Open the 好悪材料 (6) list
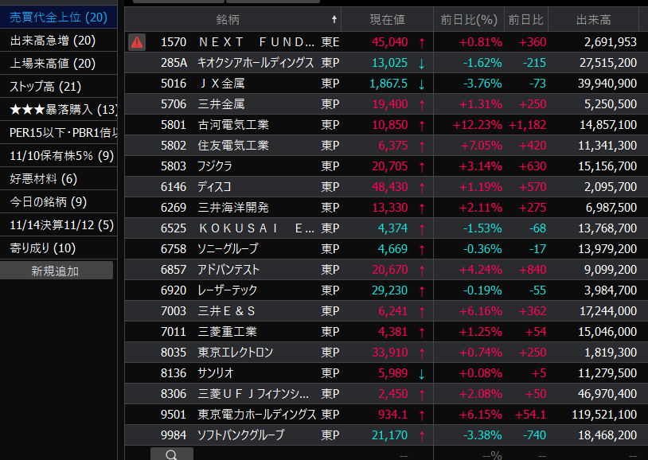Screen dimensions: 648x460 pyautogui.click(x=43, y=179)
